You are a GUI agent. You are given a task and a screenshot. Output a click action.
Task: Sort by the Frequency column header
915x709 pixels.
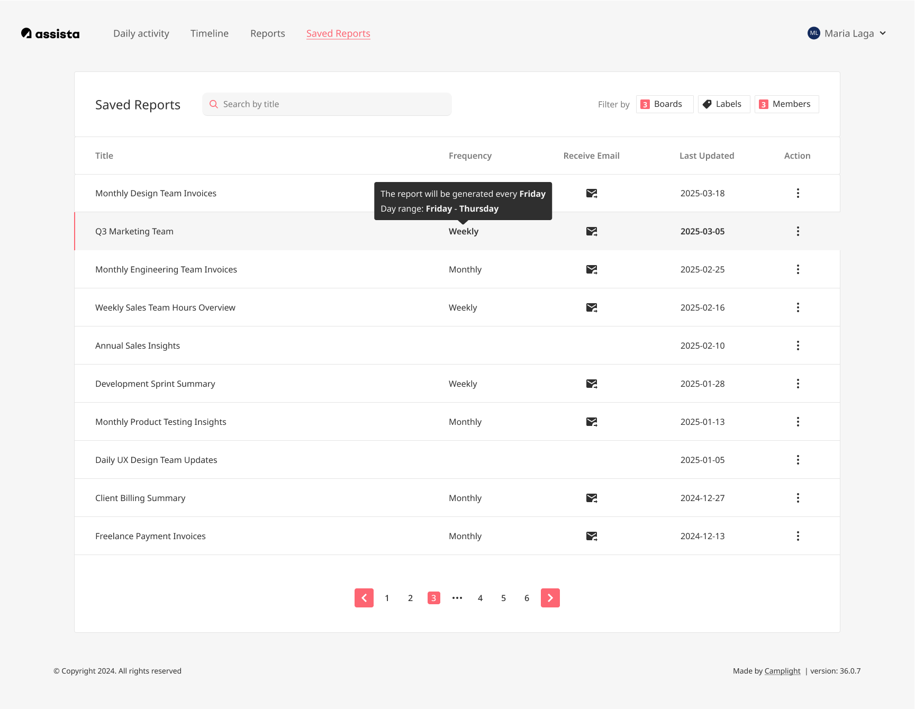pos(470,156)
